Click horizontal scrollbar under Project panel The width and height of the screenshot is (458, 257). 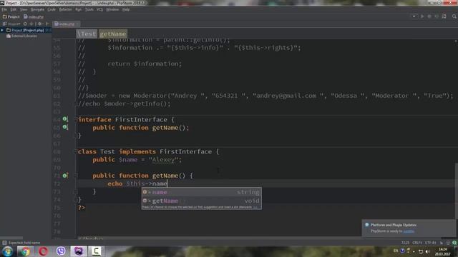click(x=11, y=238)
